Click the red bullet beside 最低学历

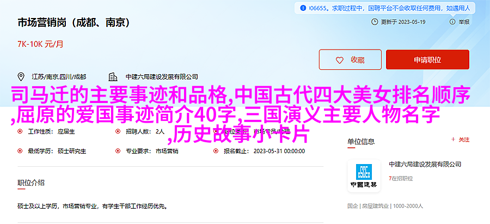tap(20, 151)
